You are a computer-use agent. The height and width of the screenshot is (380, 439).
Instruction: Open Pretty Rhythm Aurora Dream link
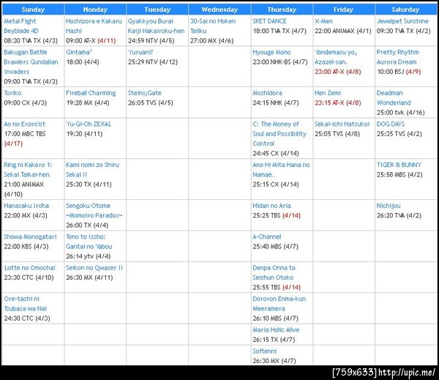[x=397, y=57]
